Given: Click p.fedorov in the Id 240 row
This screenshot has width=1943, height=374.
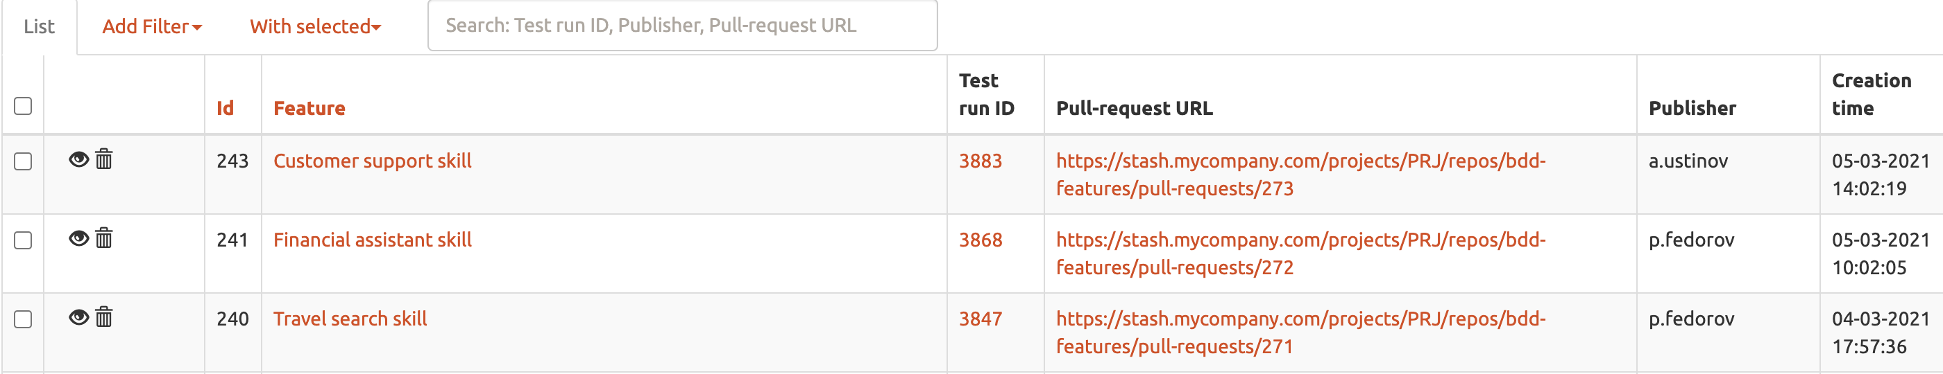Looking at the screenshot, I should [1691, 319].
